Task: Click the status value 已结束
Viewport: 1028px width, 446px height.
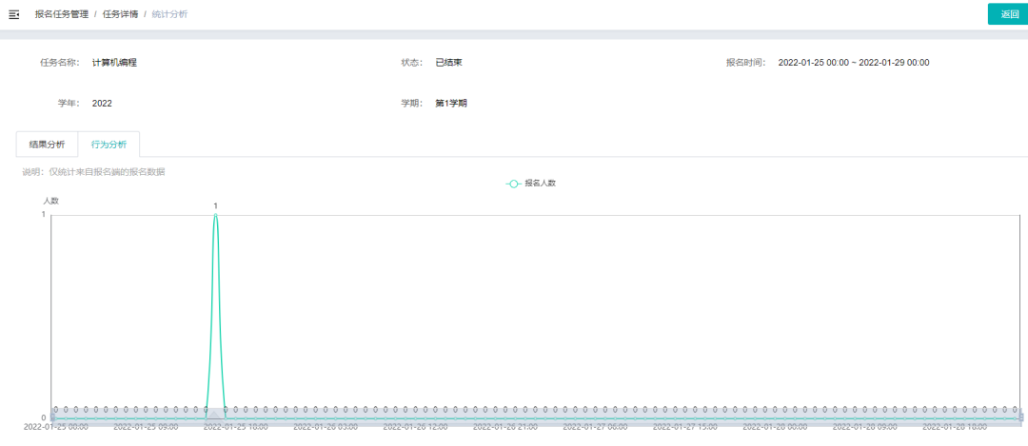Action: [x=449, y=63]
